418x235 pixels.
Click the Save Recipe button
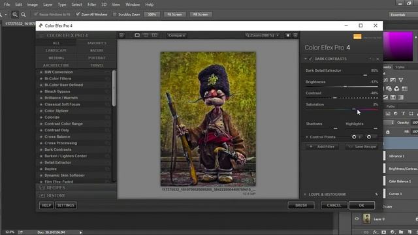(362, 146)
